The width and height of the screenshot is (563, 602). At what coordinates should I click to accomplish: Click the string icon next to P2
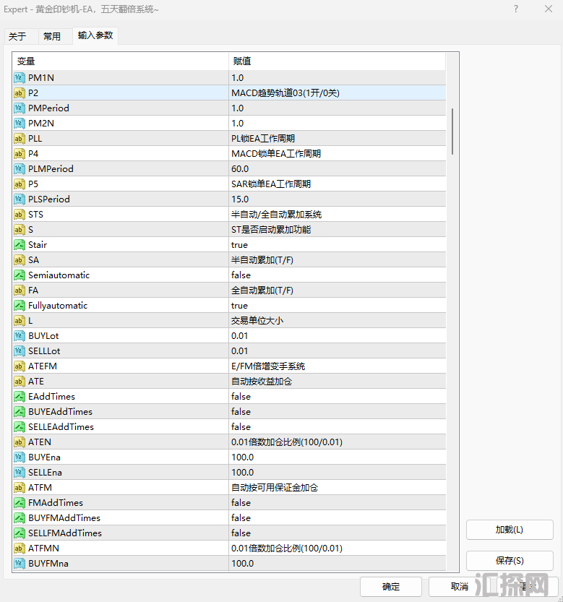[20, 93]
